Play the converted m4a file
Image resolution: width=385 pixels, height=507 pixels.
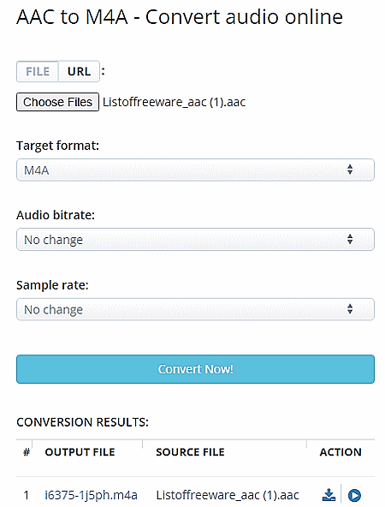click(354, 495)
